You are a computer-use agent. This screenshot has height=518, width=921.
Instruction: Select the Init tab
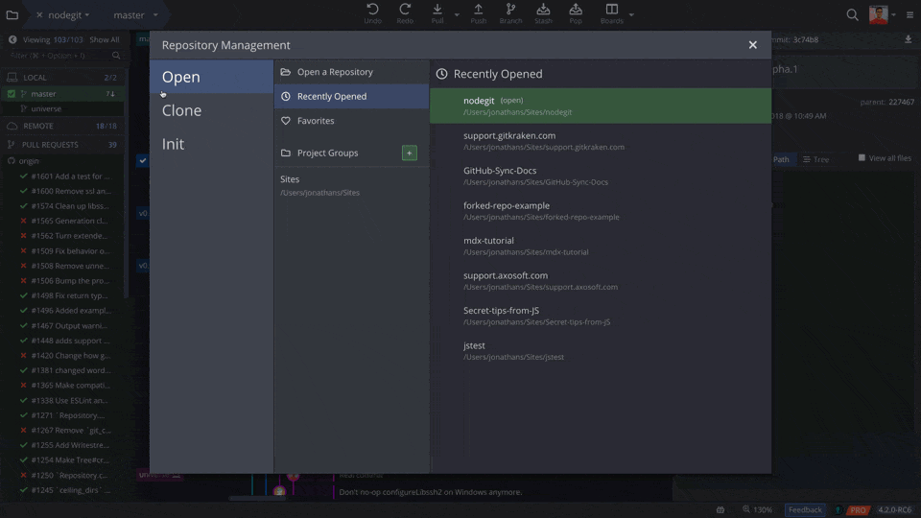coord(211,144)
